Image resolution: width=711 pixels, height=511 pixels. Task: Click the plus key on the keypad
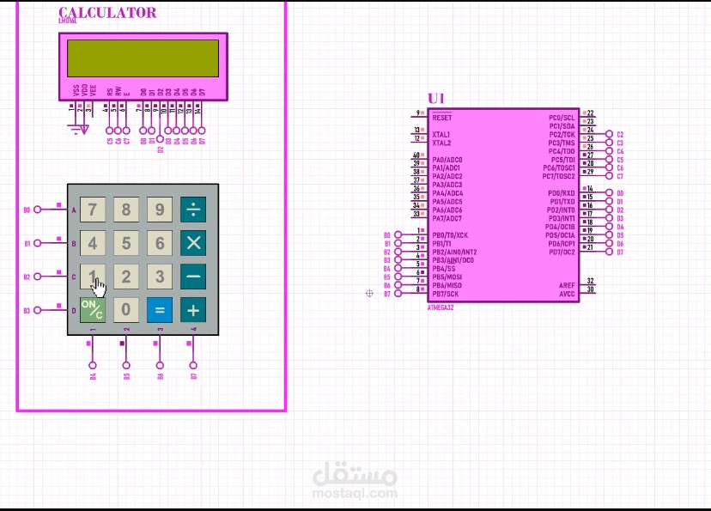(x=193, y=310)
